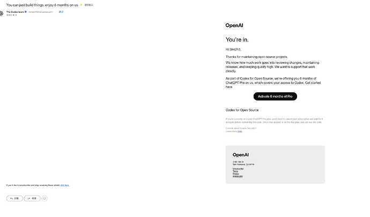Click the Reply button with arrow icon
The height and width of the screenshot is (217, 370).
[x=14, y=198]
